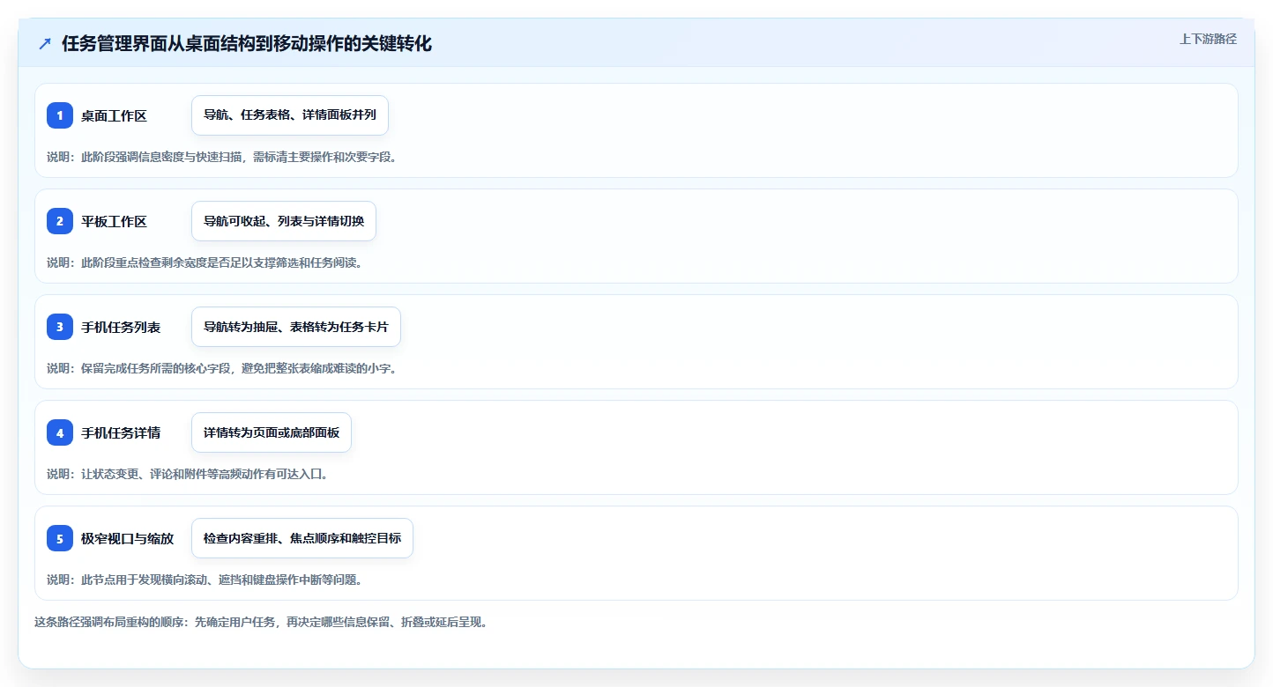Click the note 保留完成任务所需的核心字段
The width and height of the screenshot is (1273, 687).
[x=222, y=368]
